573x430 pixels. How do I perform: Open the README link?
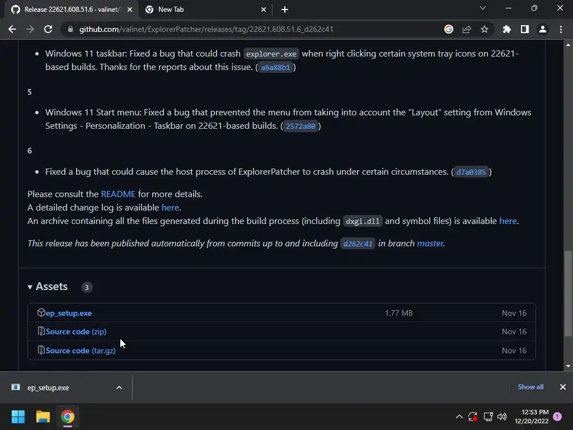pyautogui.click(x=118, y=194)
